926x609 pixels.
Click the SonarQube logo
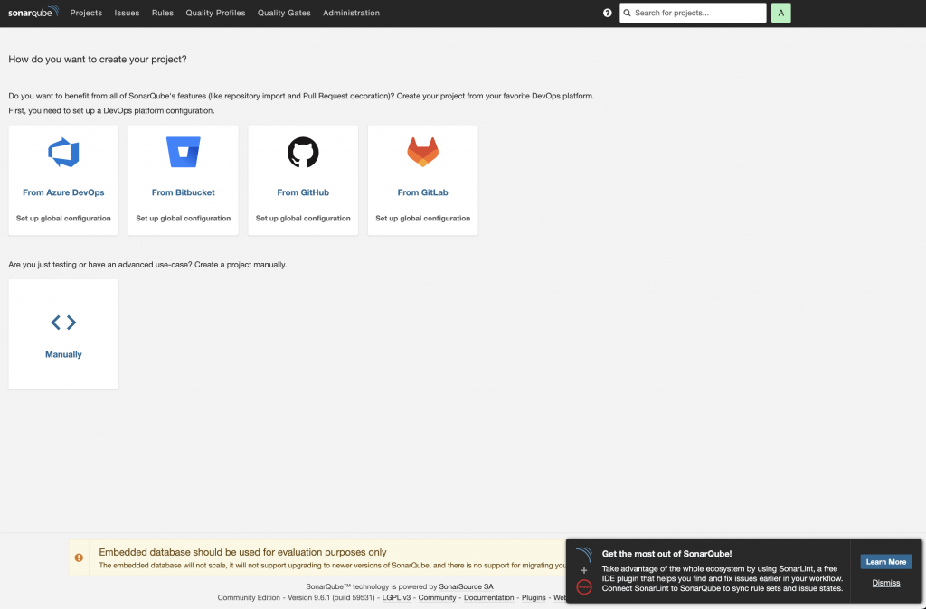pyautogui.click(x=33, y=12)
